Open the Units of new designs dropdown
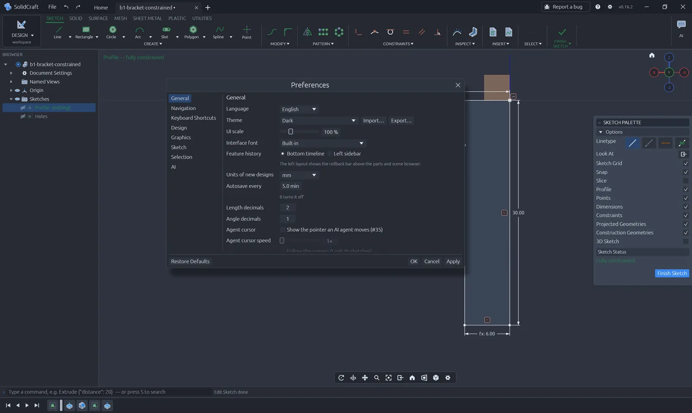This screenshot has width=692, height=413. [x=299, y=175]
